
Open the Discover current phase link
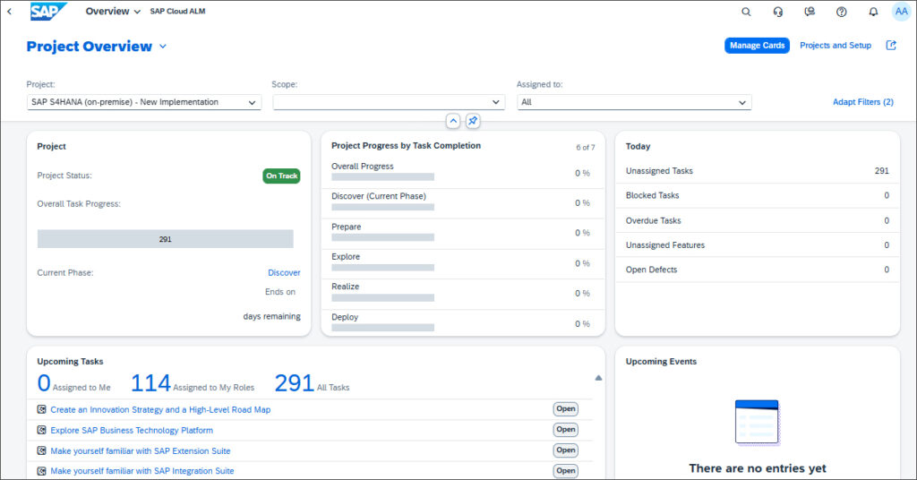[x=284, y=273]
